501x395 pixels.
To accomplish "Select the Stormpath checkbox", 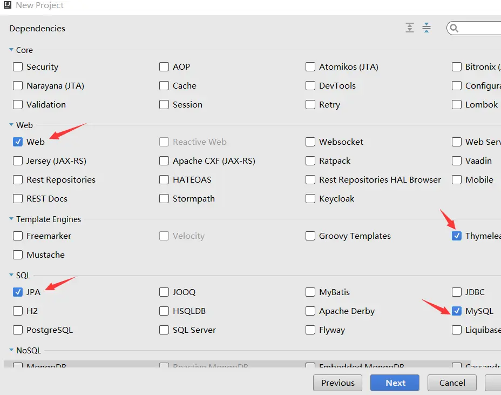I will pyautogui.click(x=164, y=199).
